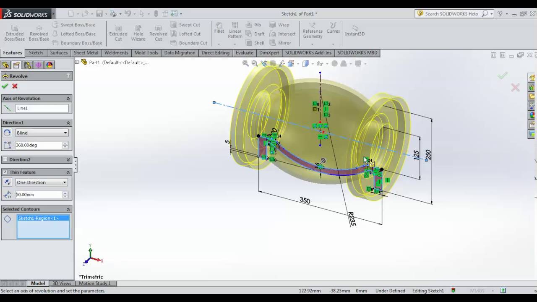Enable the Direction2 checkbox
This screenshot has width=537, height=302.
pos(5,160)
